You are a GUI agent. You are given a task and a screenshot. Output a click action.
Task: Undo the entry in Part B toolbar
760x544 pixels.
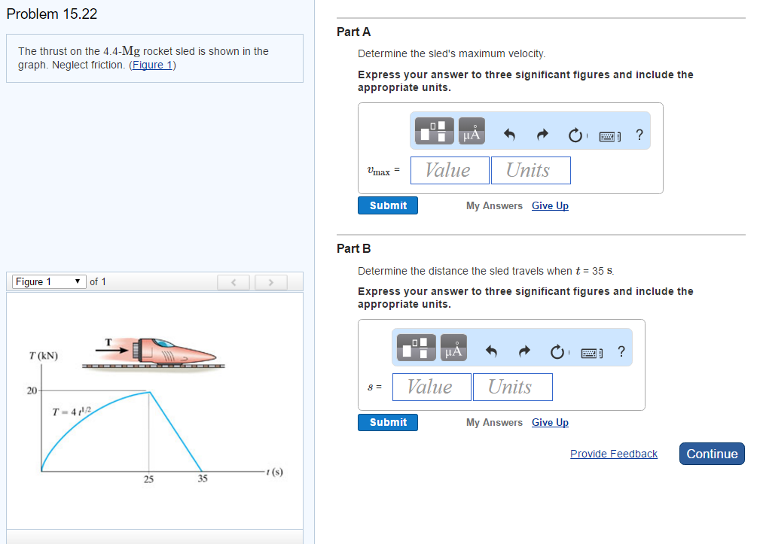(490, 348)
